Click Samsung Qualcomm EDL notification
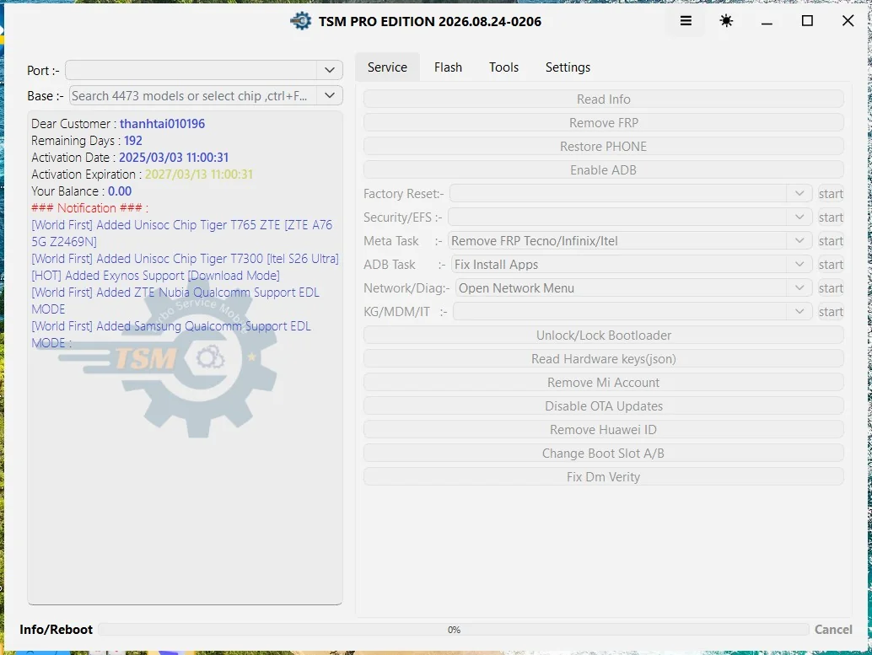The image size is (872, 655). tap(170, 334)
